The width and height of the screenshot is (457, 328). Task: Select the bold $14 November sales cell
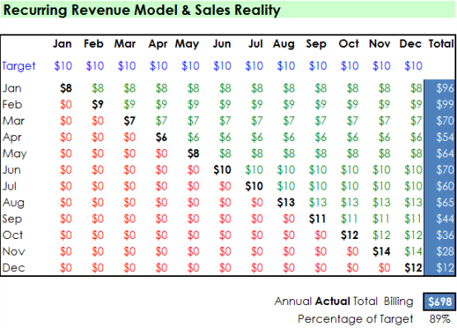381,251
